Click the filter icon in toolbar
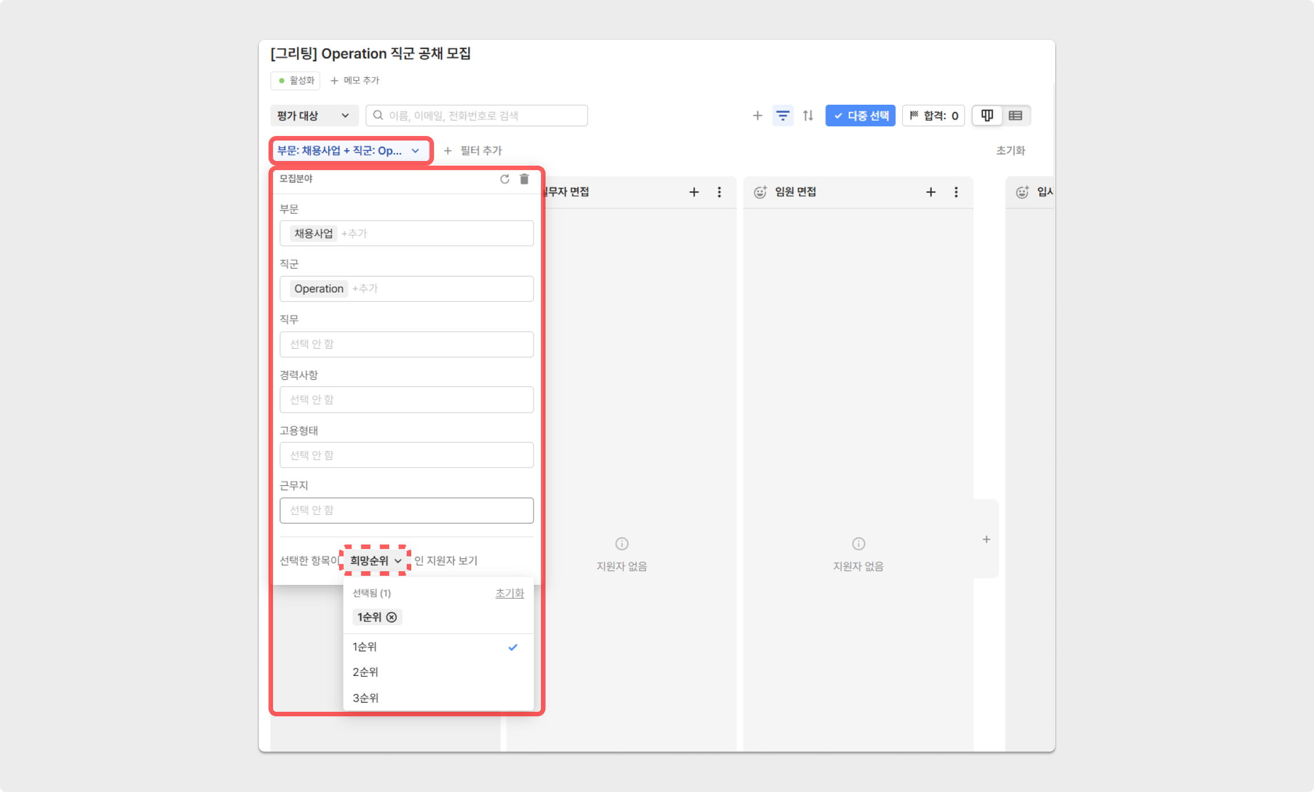This screenshot has width=1314, height=792. 782,115
